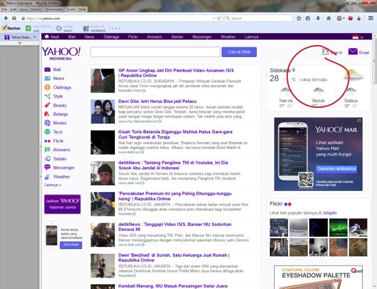The height and width of the screenshot is (289, 377).
Task: Open the Edit menu
Action: click(14, 9)
